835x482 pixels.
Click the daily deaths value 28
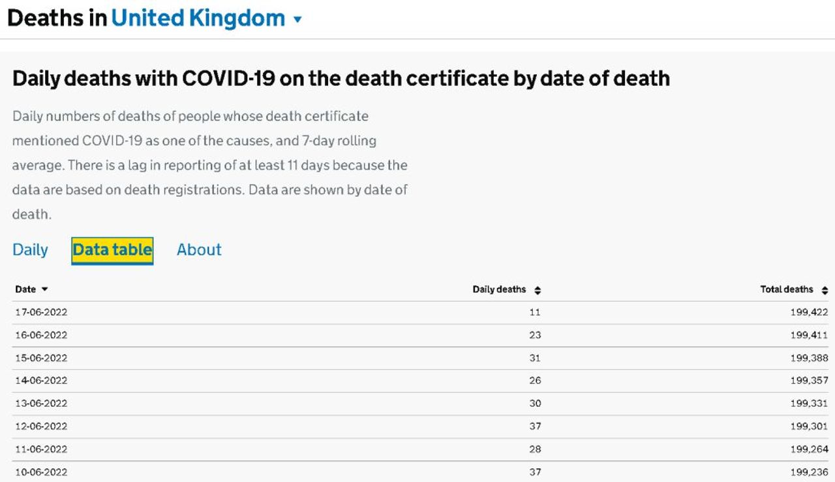(535, 449)
